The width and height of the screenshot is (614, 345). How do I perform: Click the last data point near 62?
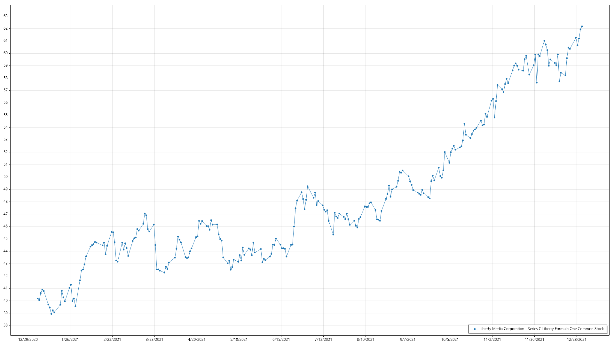coord(582,27)
